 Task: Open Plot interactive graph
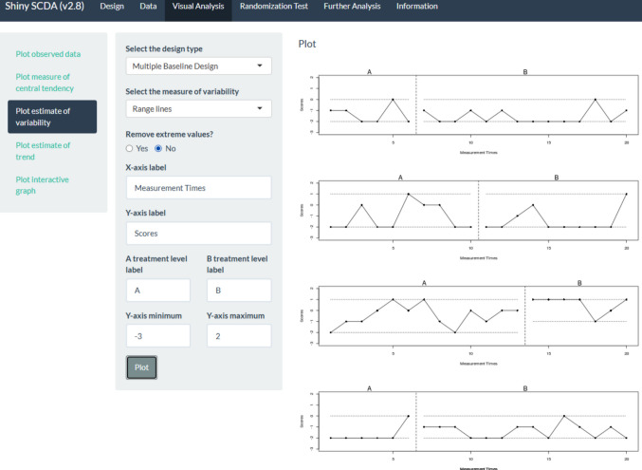click(42, 185)
